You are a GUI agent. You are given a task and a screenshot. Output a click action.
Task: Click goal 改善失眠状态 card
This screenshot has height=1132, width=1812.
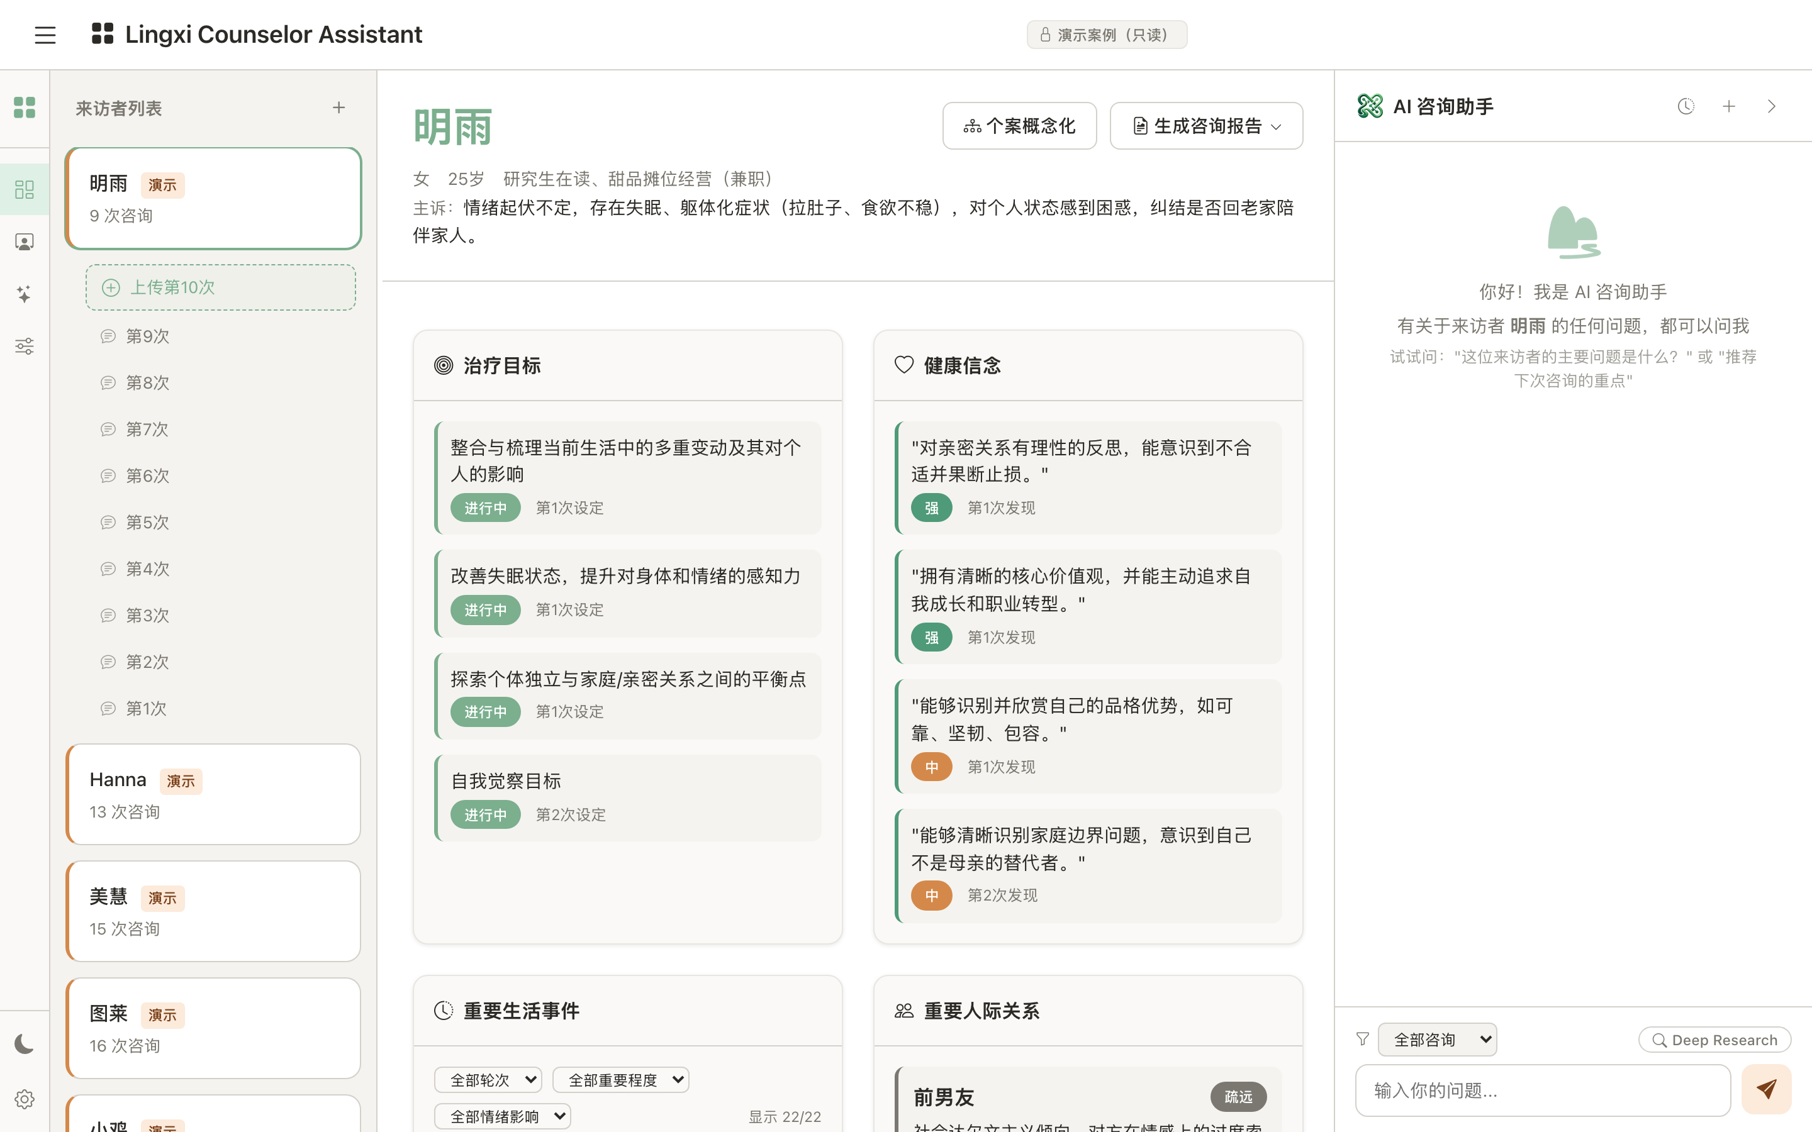[x=627, y=594]
